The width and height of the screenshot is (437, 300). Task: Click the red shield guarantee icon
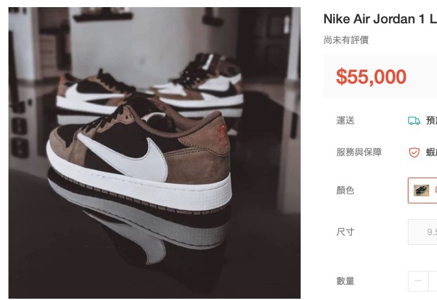(414, 152)
